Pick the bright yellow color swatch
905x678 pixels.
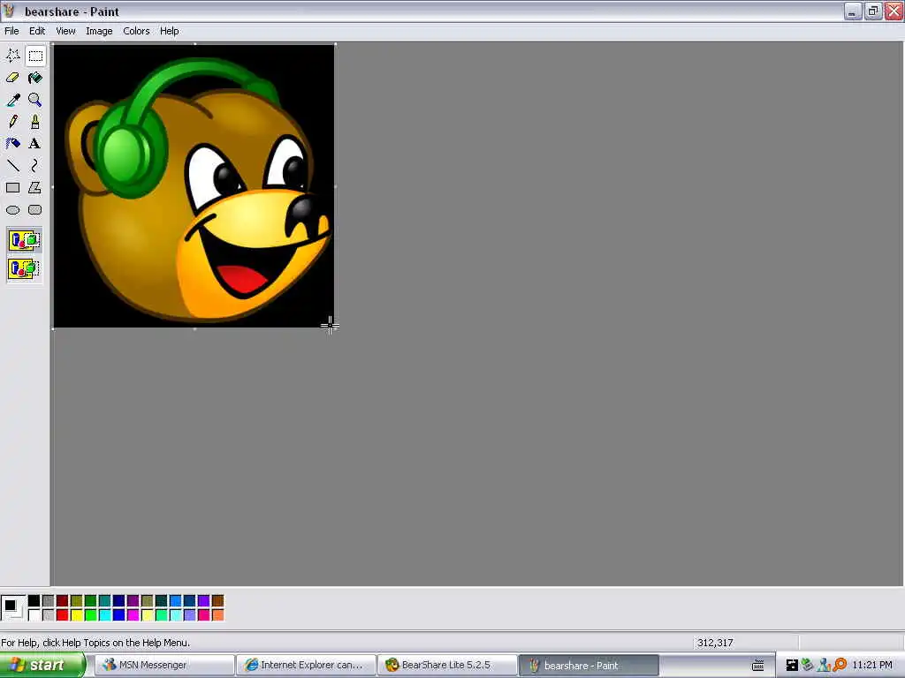[76, 615]
